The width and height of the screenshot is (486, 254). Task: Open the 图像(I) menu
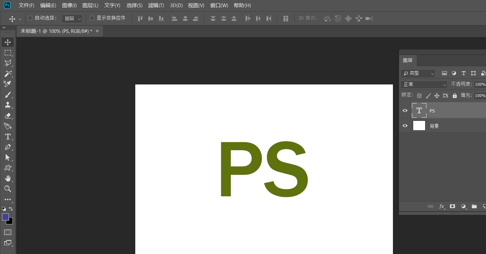point(70,5)
